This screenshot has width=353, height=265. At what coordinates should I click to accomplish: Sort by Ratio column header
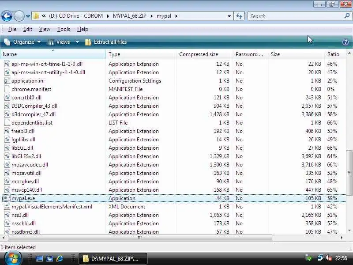335,54
